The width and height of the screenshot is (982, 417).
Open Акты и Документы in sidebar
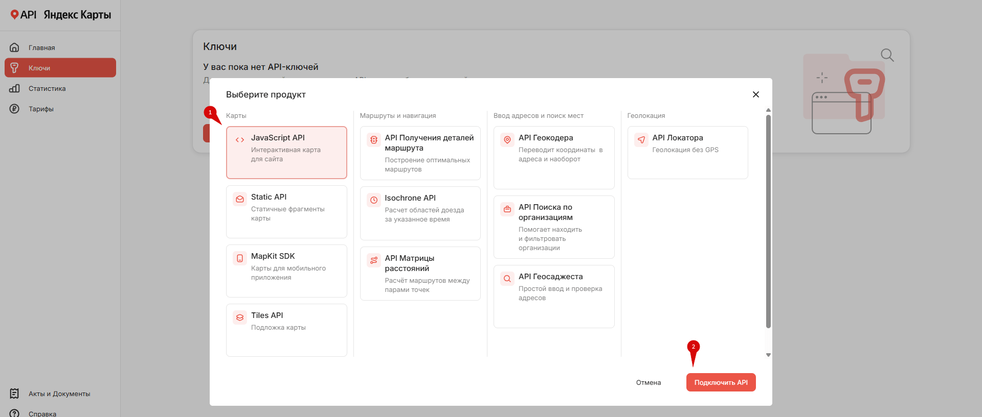pos(60,394)
